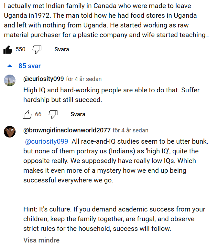This screenshot has width=218, height=247.
Task: Click Svara under the 550-likes comment
Action: click(62, 49)
